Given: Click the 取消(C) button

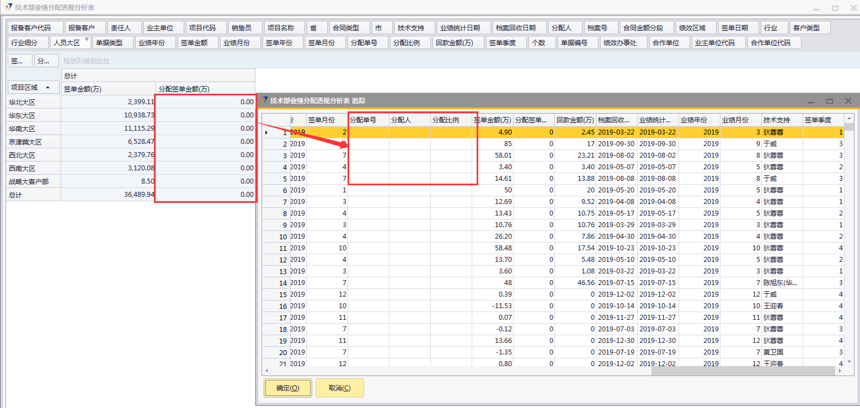Looking at the screenshot, I should click(x=339, y=388).
